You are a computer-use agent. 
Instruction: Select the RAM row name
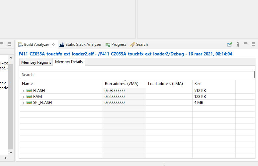click(x=38, y=97)
